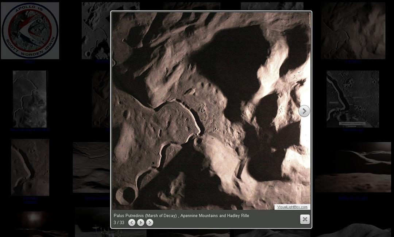The width and height of the screenshot is (394, 237).
Task: Click the 3 / 33 image counter
Action: (119, 222)
